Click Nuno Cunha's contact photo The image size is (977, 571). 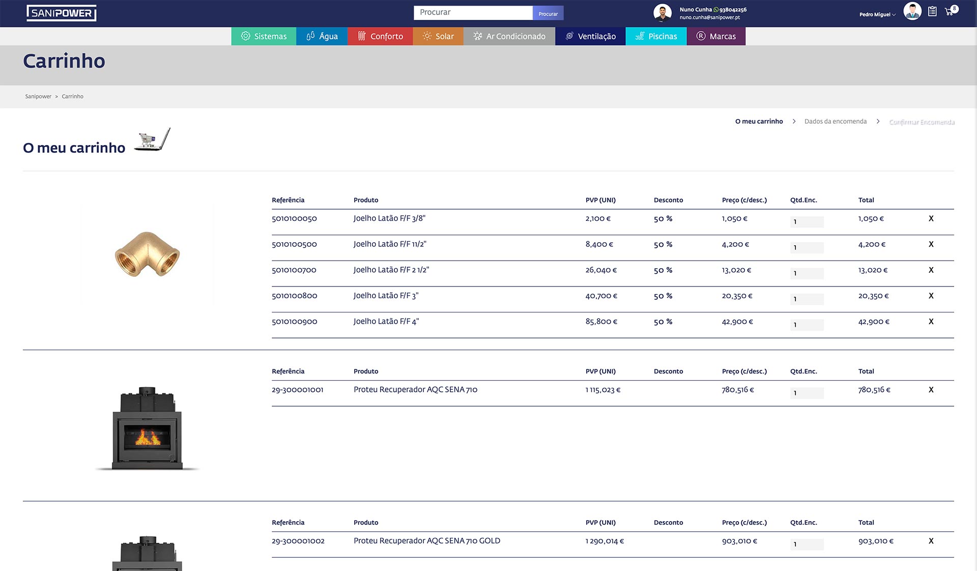point(662,13)
